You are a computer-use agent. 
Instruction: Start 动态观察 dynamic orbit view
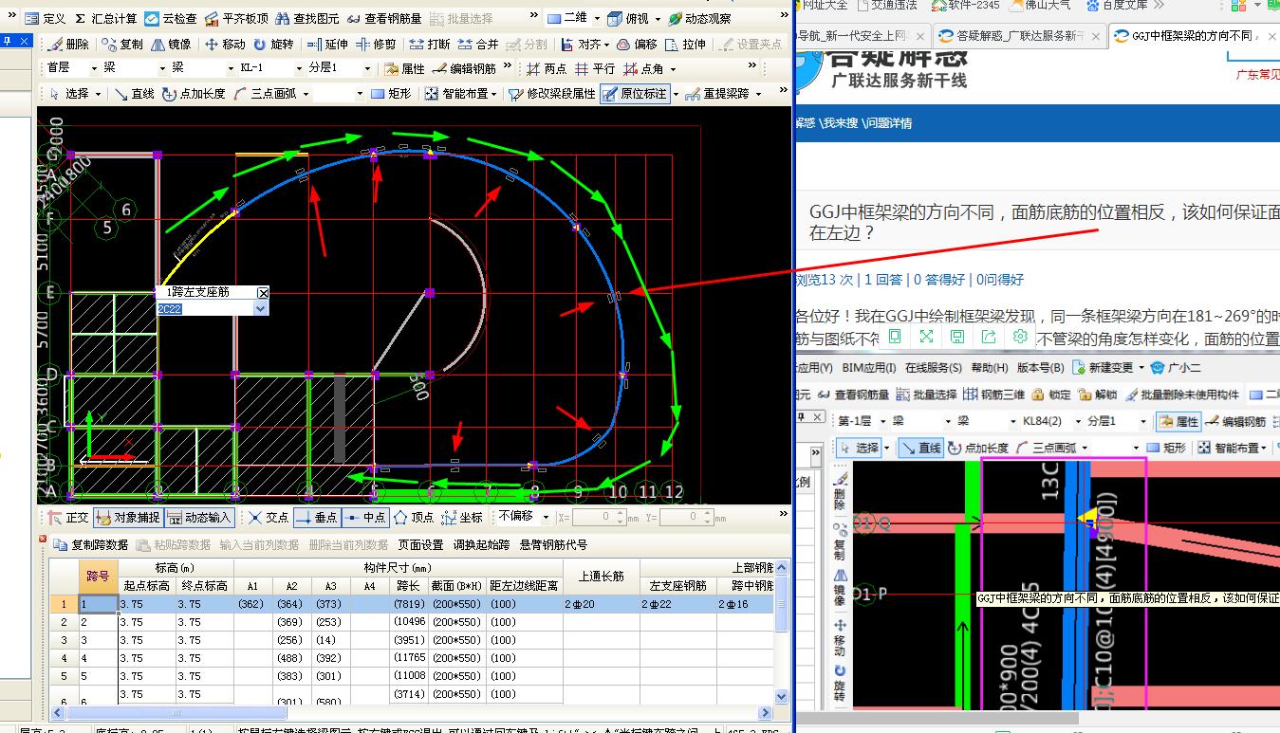click(700, 19)
